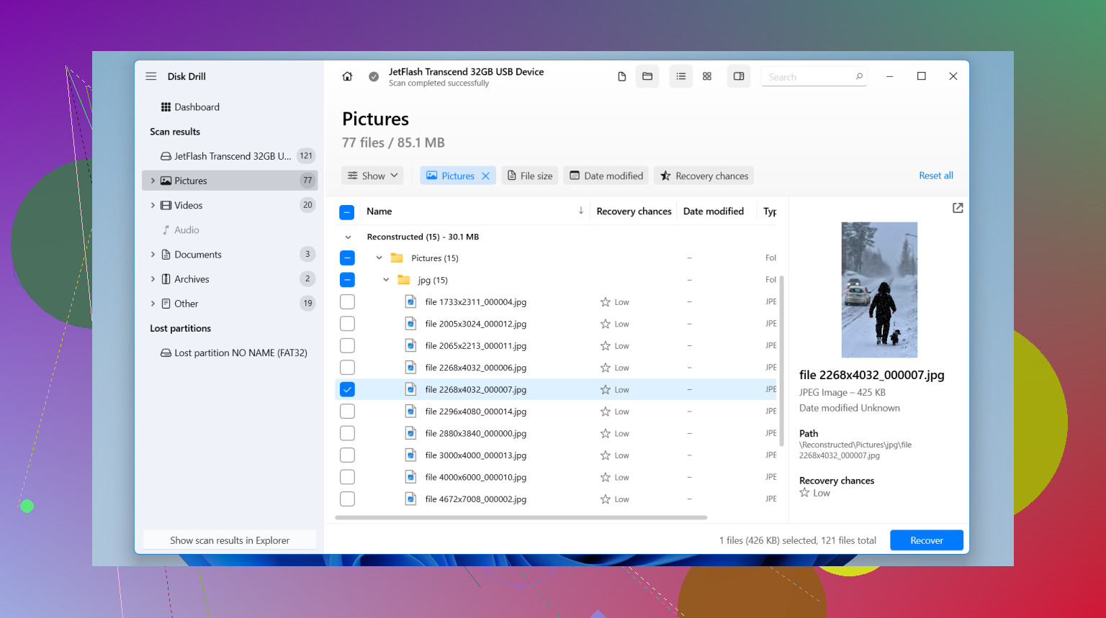Uncheck file 2268x4032_000007.jpg checkbox
1106x618 pixels.
pos(347,390)
